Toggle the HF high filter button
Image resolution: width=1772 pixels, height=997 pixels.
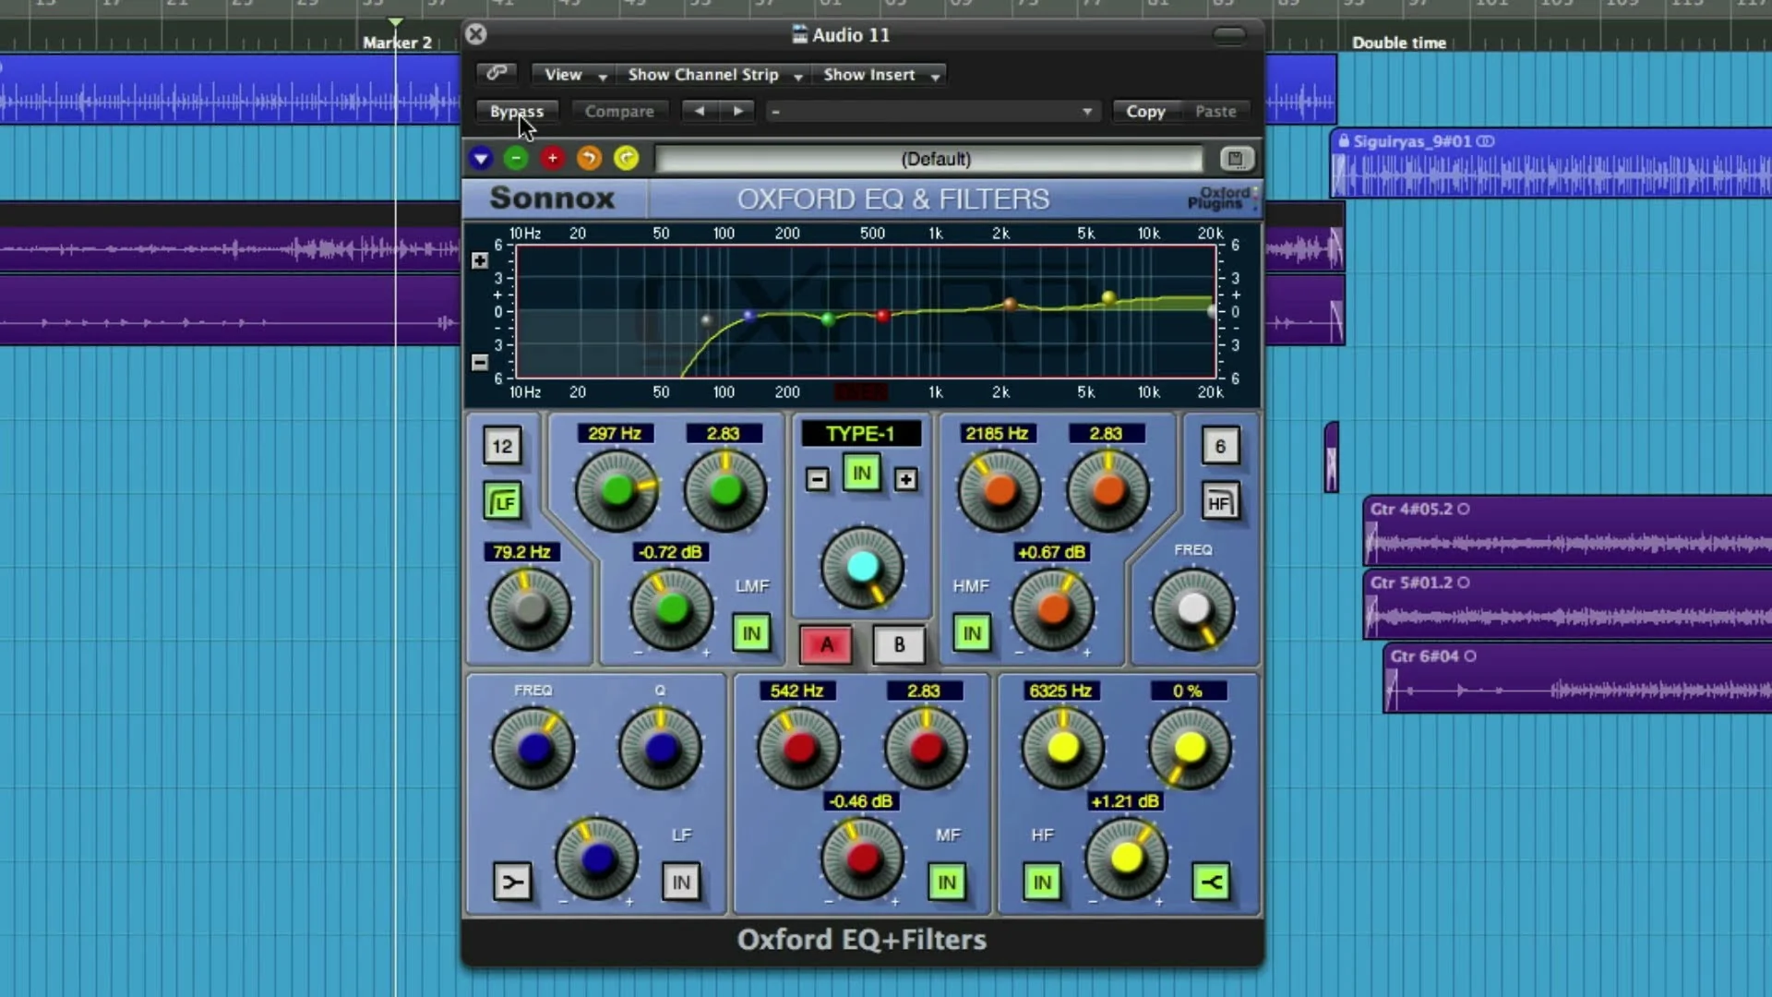point(1220,502)
